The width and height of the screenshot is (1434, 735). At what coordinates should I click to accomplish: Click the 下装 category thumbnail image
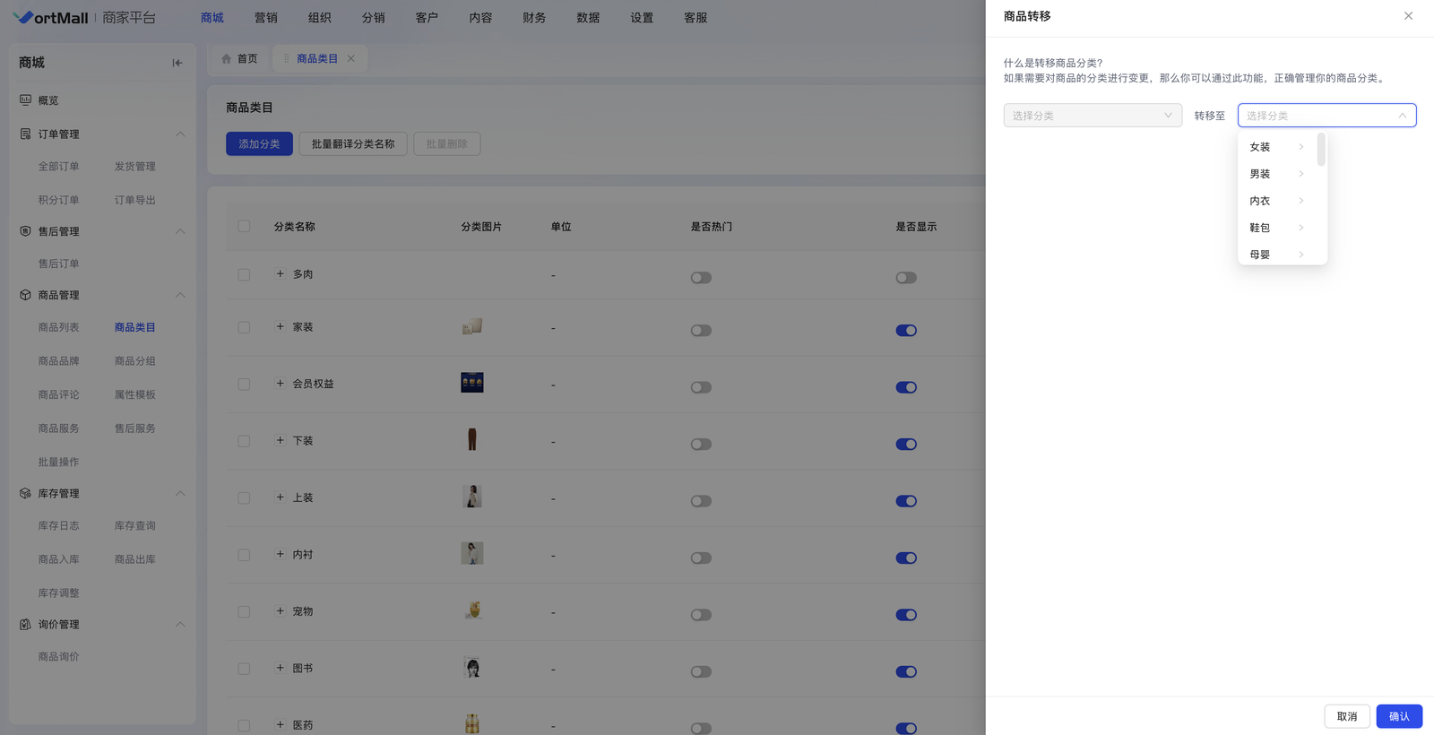click(472, 439)
